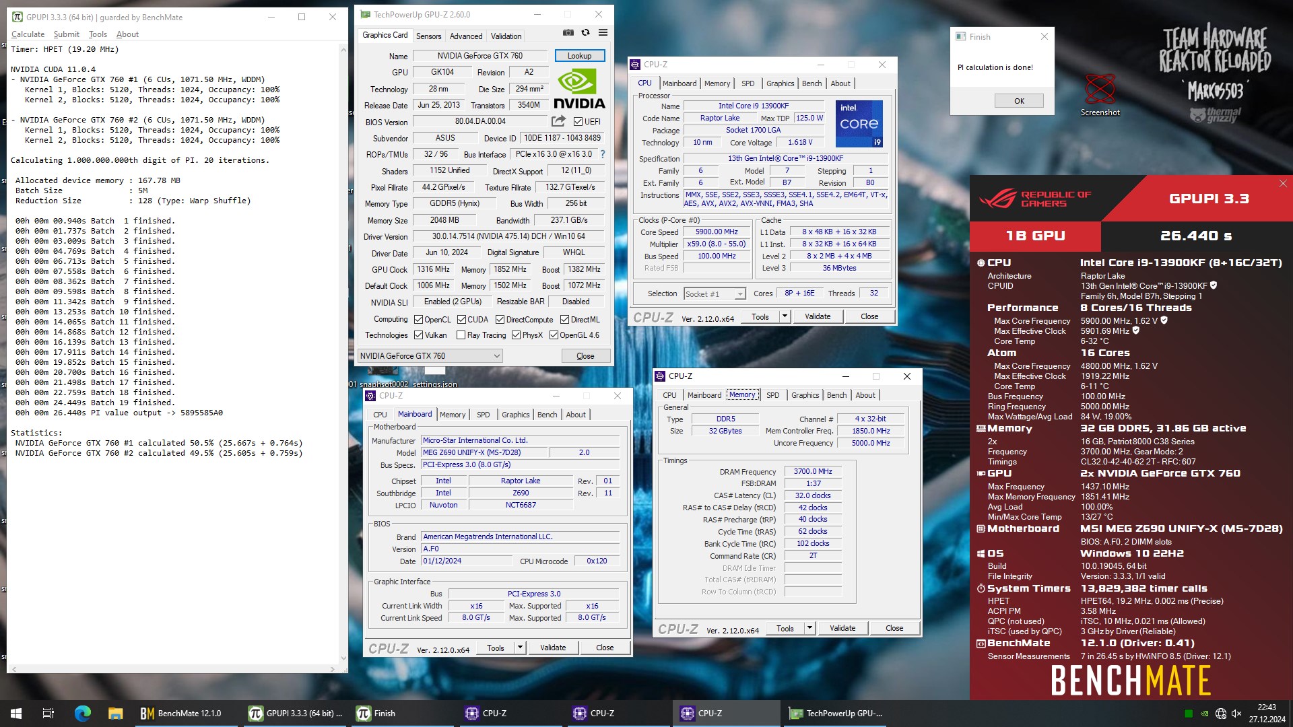The image size is (1293, 727).
Task: Toggle DirectML checkbox
Action: tap(564, 320)
